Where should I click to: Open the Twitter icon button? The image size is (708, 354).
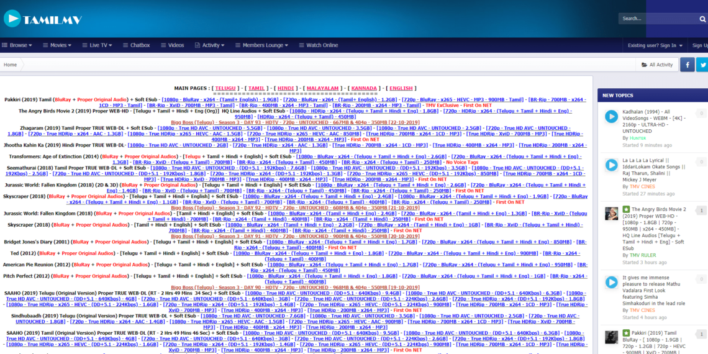click(x=702, y=65)
